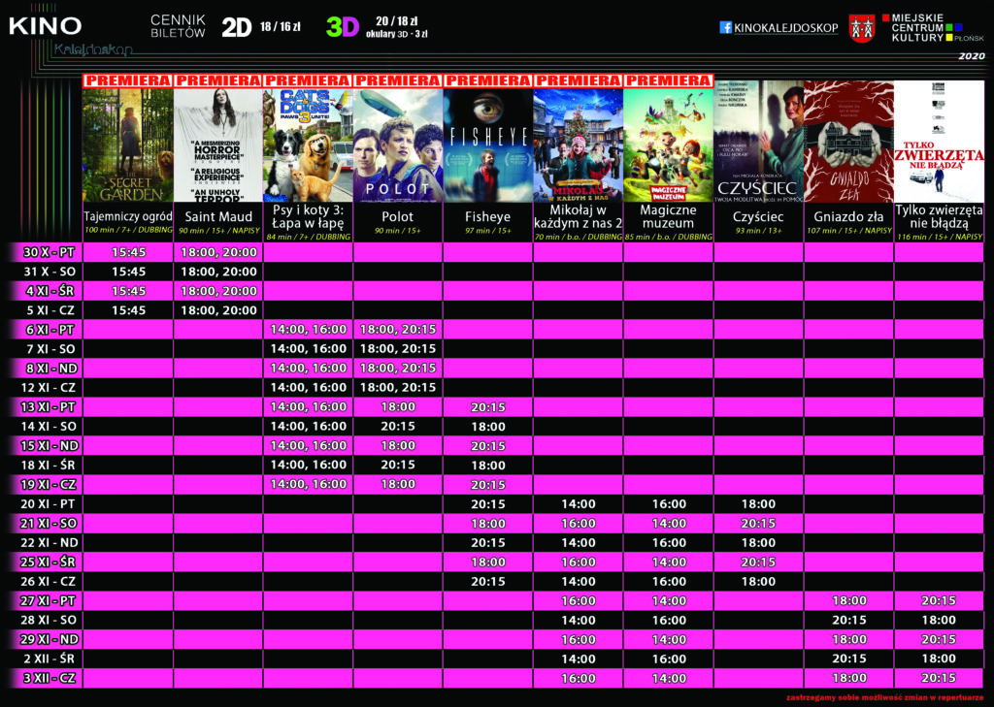Image resolution: width=994 pixels, height=707 pixels.
Task: Select the Fisheye 20:15 showtime on 13 XI
Action: pos(488,407)
